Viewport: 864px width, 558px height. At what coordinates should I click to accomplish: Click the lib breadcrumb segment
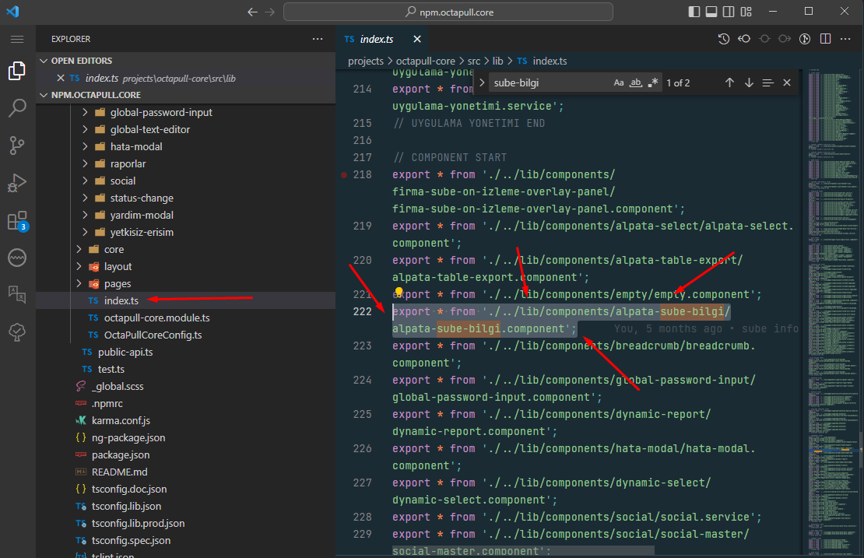pyautogui.click(x=498, y=61)
